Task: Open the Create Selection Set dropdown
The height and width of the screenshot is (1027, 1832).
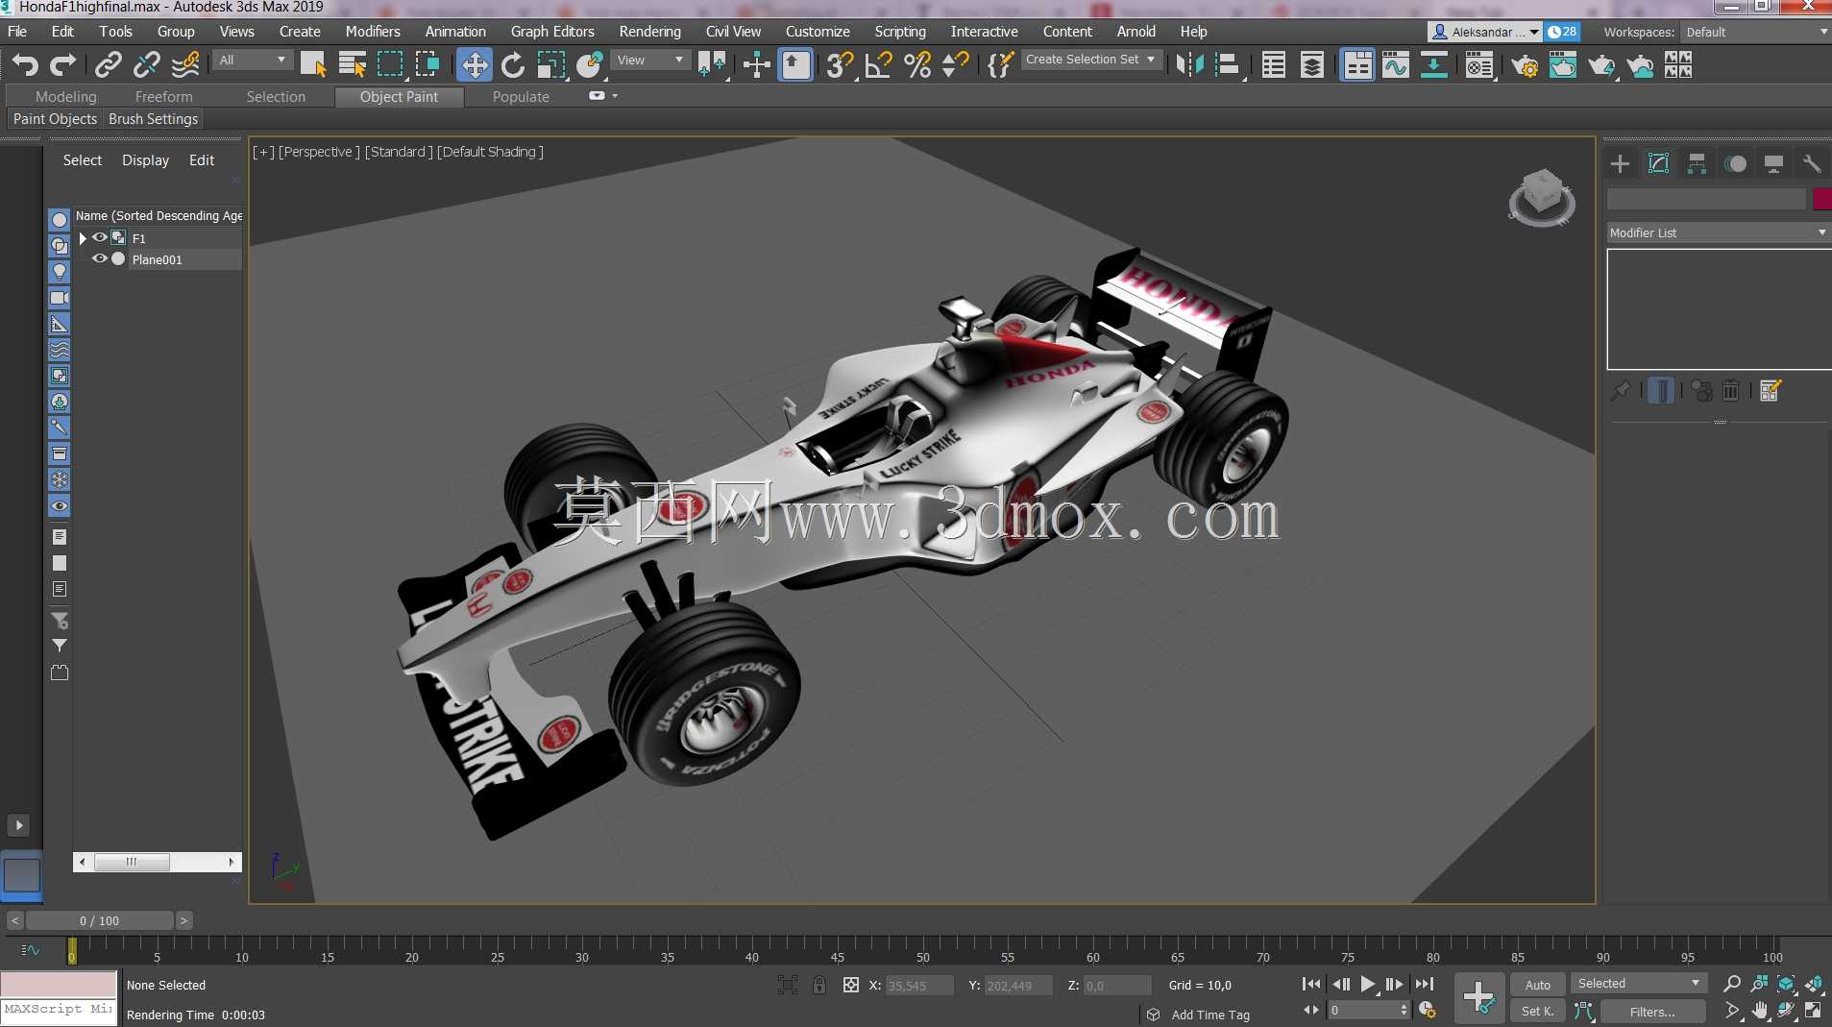Action: tap(1090, 60)
